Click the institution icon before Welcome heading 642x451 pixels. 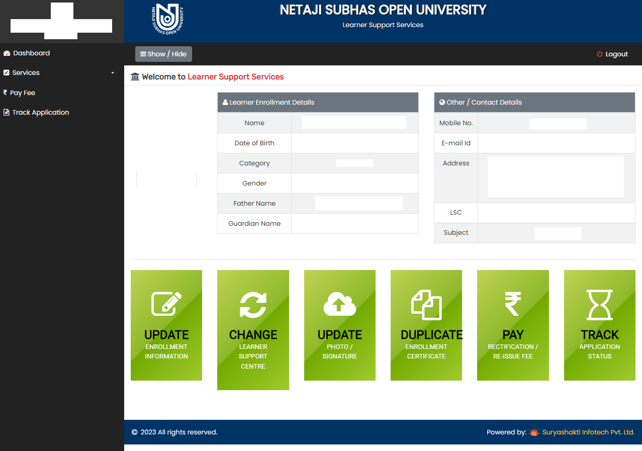(135, 77)
